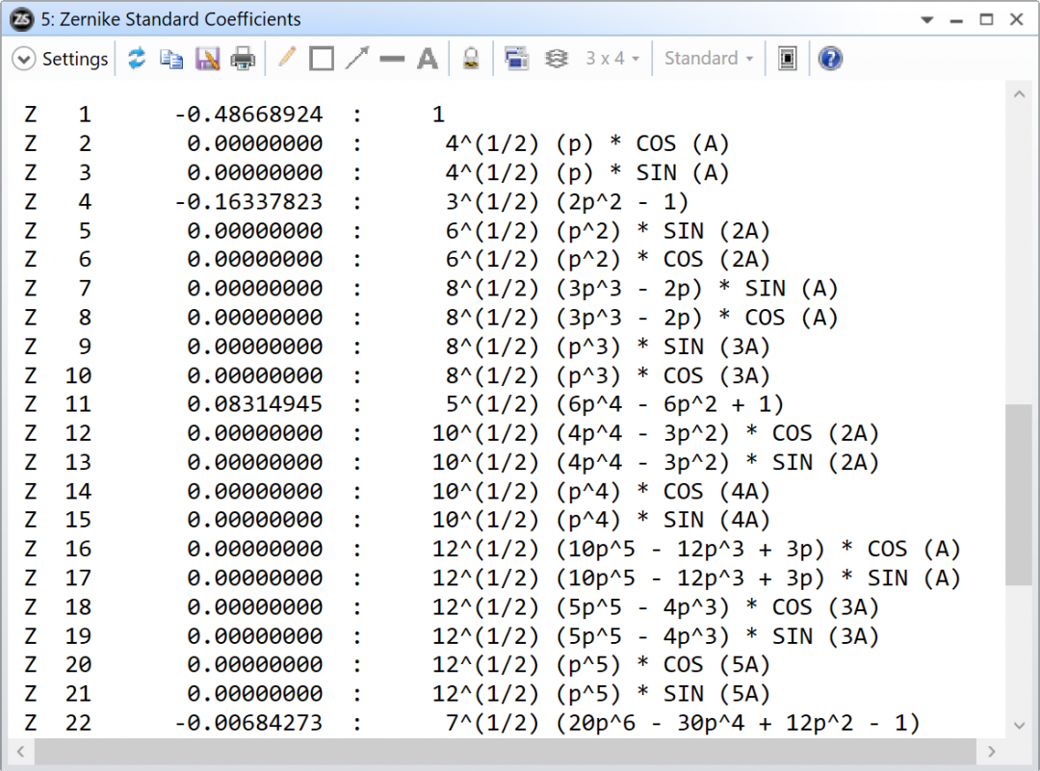The image size is (1040, 771).
Task: Print the Zernike coefficients window
Action: (x=243, y=59)
